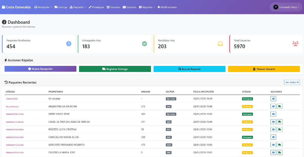Click the lightning icon beside Acciones Rápidas
Viewport: 304px width, 157px height.
click(x=6, y=60)
